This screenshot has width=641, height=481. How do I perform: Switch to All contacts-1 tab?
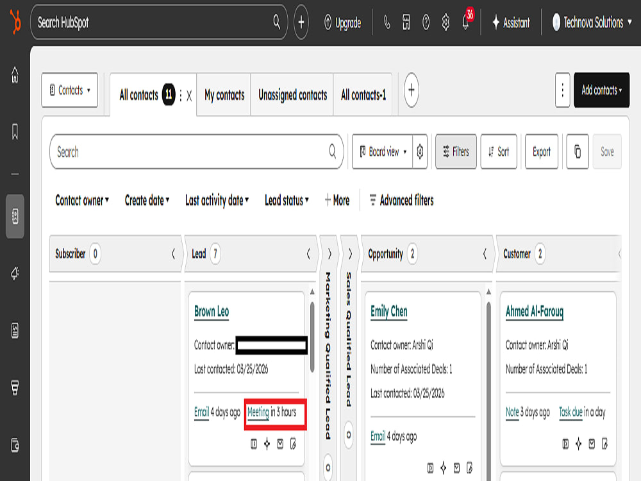click(363, 95)
